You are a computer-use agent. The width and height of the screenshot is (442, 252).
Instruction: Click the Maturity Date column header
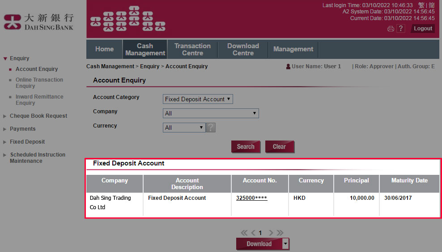tap(409, 184)
